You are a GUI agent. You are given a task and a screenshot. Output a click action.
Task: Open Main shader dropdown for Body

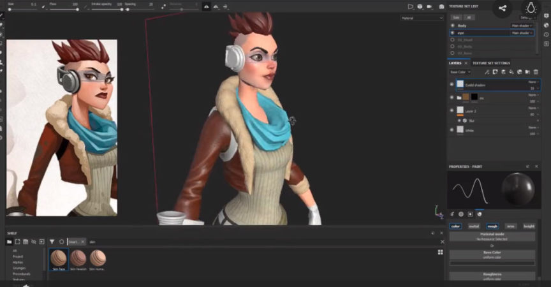click(522, 26)
